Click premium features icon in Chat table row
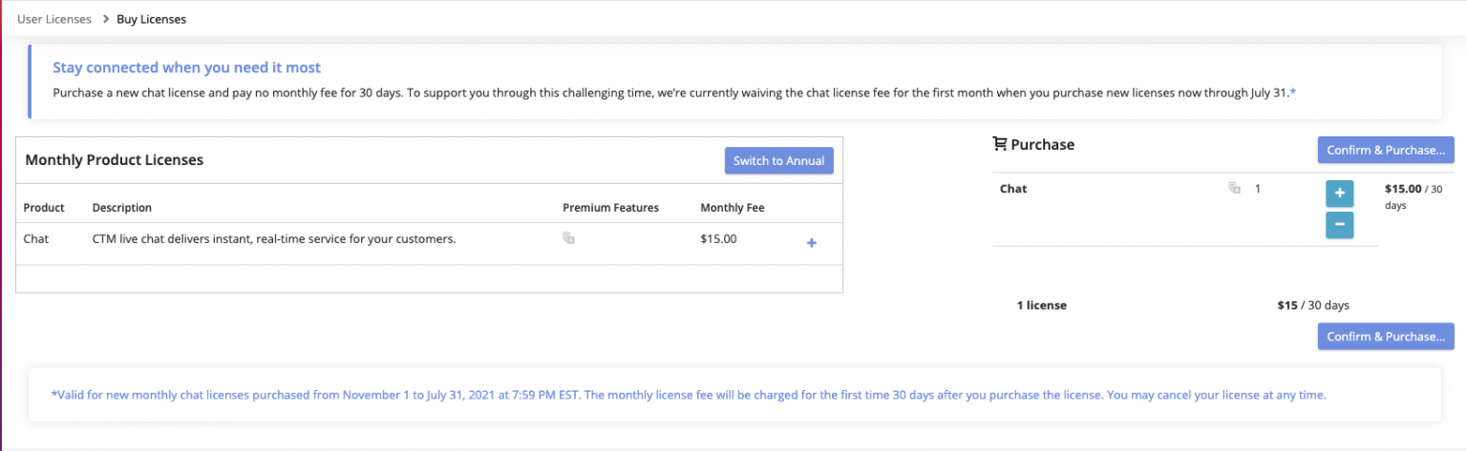Image resolution: width=1467 pixels, height=451 pixels. point(568,239)
